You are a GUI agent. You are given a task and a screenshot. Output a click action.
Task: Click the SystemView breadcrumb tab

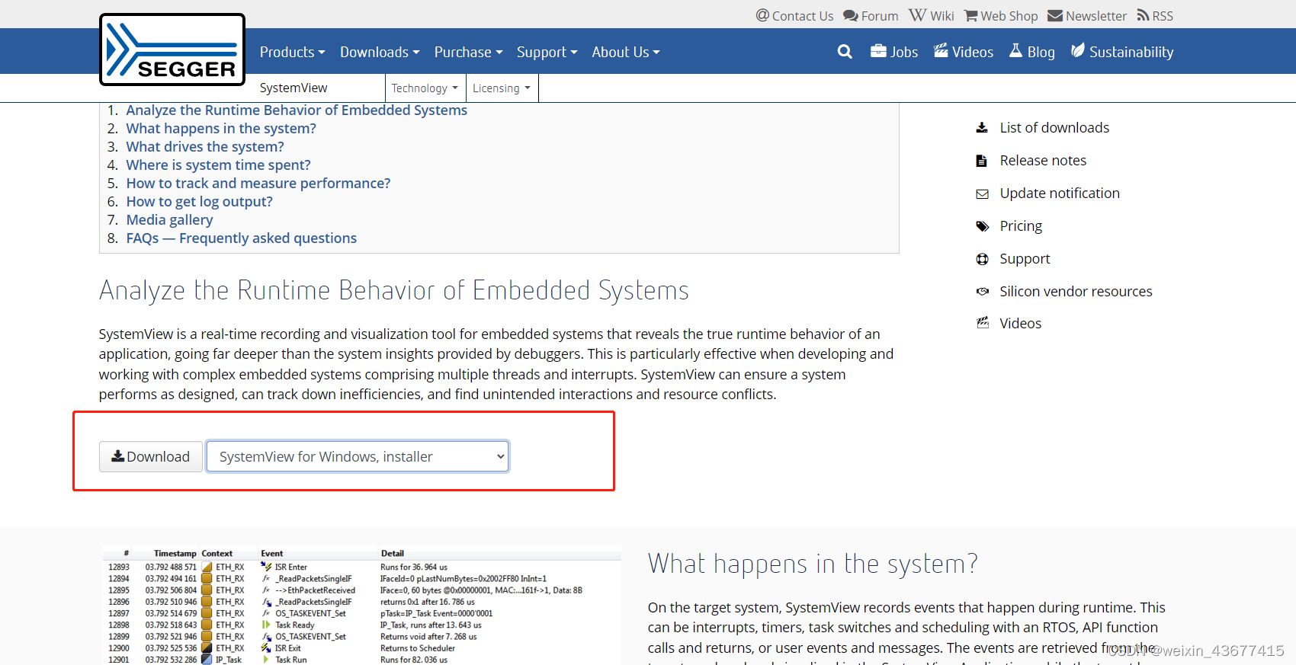(294, 88)
